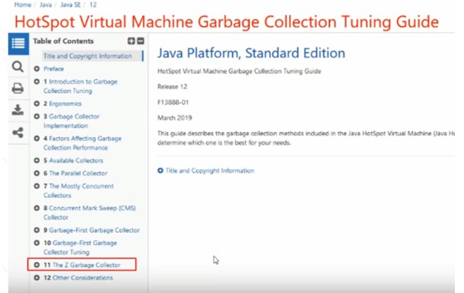Click the March 2019 date text

175,118
